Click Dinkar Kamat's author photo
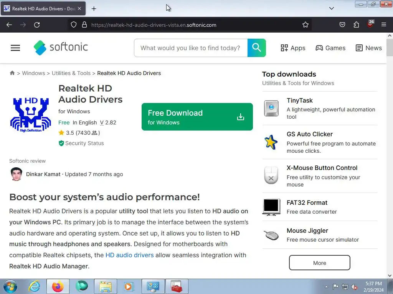The height and width of the screenshot is (294, 393). (x=17, y=174)
